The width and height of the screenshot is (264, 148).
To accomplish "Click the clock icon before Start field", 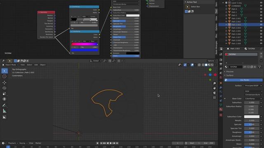I will tap(186, 143).
